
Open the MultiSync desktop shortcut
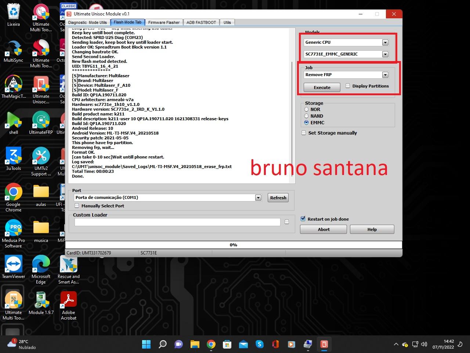(14, 51)
